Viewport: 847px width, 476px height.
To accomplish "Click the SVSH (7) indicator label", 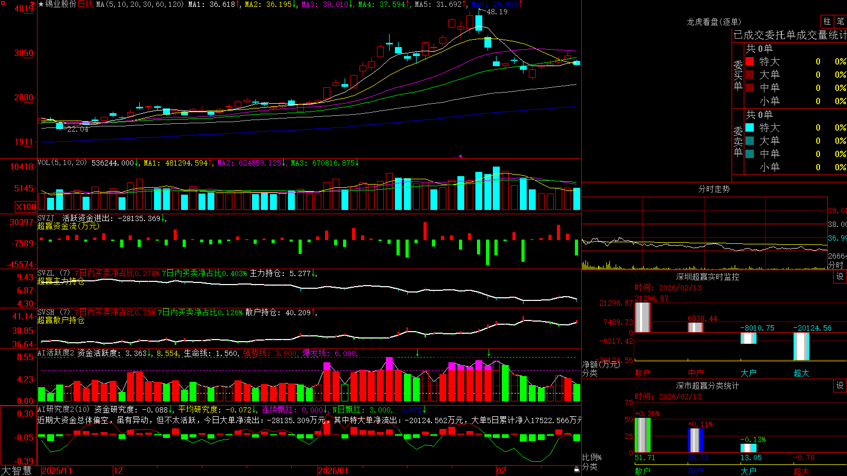I will tap(53, 313).
